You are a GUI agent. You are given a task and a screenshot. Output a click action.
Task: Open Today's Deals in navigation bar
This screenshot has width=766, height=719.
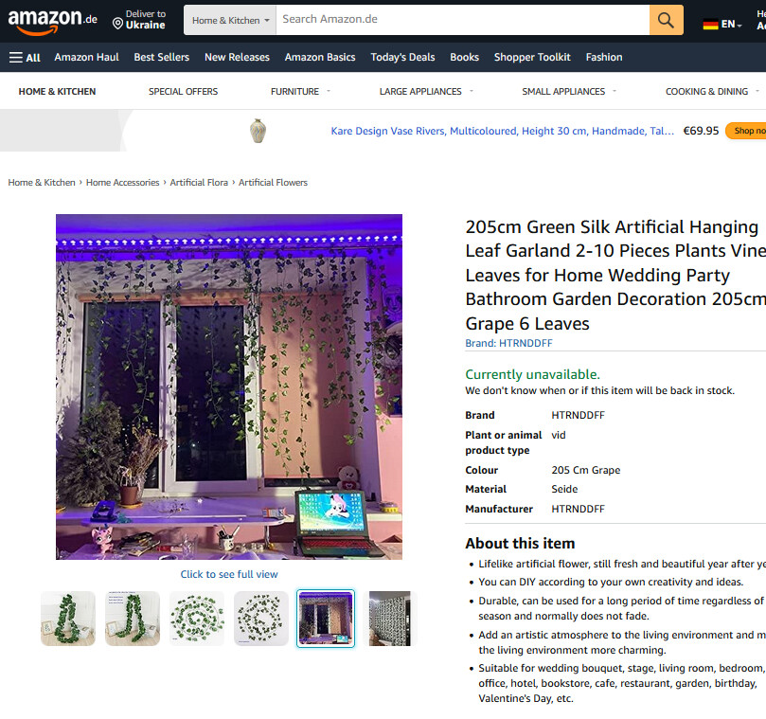tap(402, 57)
